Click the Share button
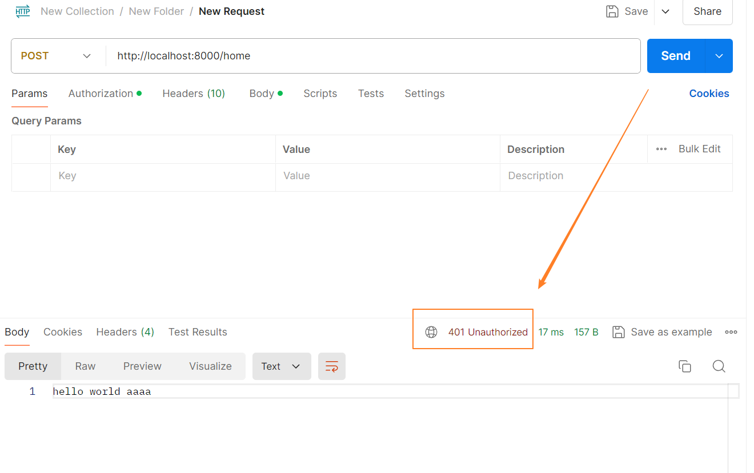 pos(707,11)
